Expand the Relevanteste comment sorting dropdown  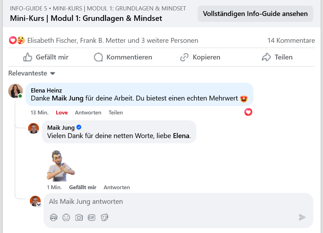[x=32, y=73]
